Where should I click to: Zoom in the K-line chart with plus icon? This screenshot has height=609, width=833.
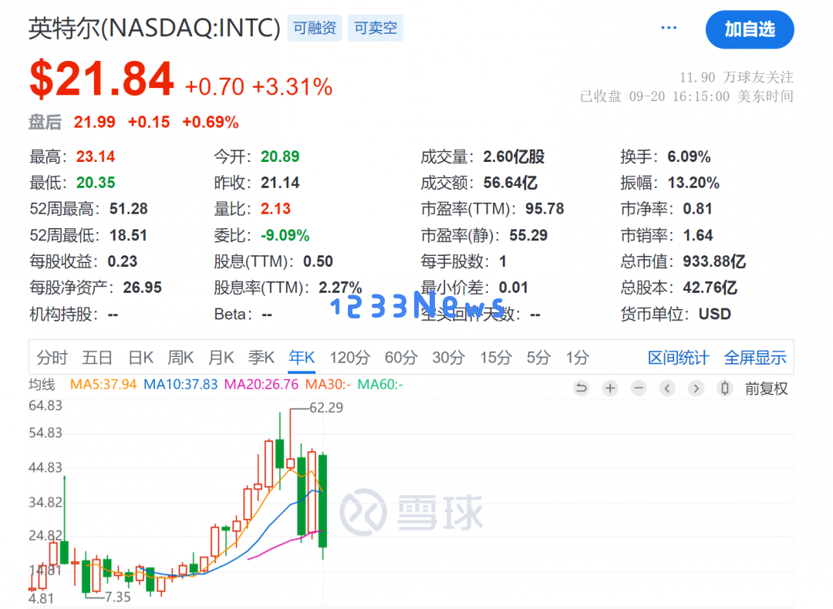point(610,388)
